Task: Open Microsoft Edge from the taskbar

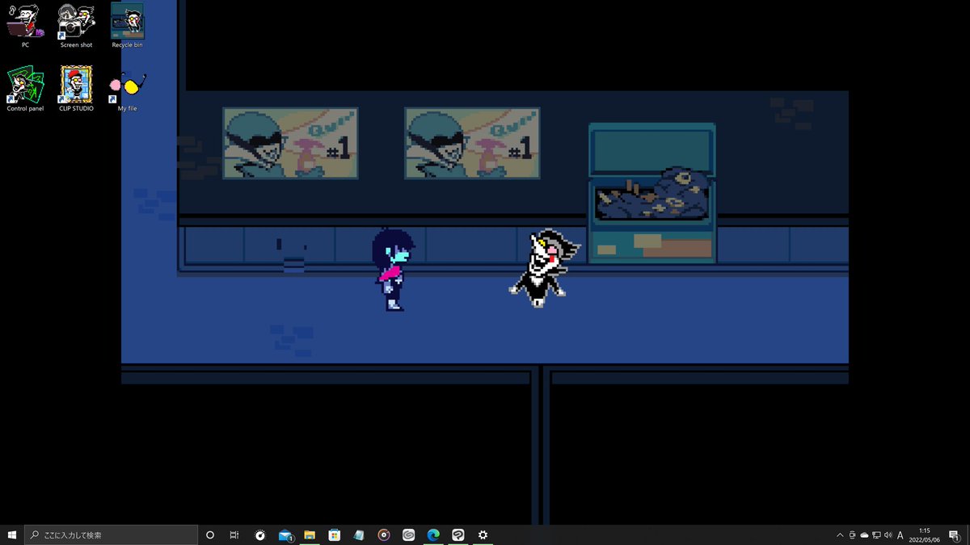Action: 433,535
